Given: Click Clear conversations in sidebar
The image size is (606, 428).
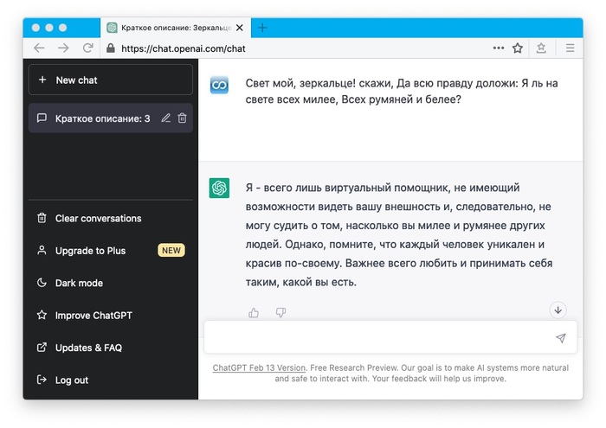Looking at the screenshot, I should [98, 218].
